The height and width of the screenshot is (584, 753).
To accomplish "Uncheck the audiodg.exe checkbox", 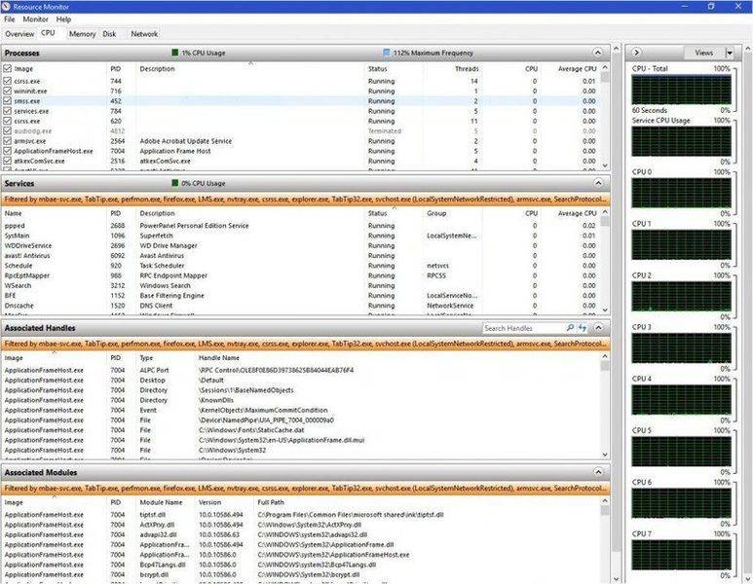I will click(x=7, y=130).
